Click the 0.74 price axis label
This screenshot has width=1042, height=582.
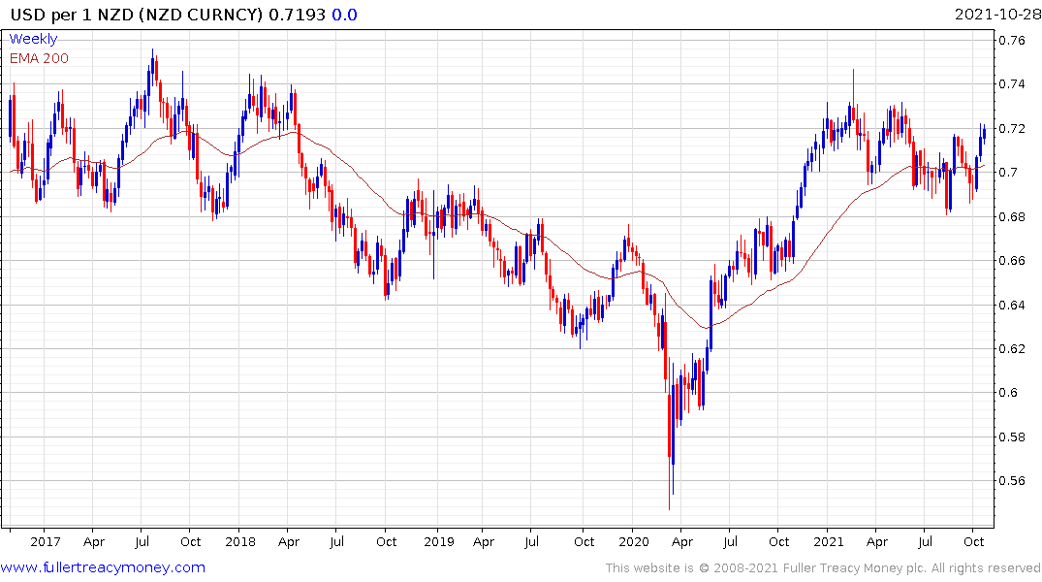pos(1012,83)
